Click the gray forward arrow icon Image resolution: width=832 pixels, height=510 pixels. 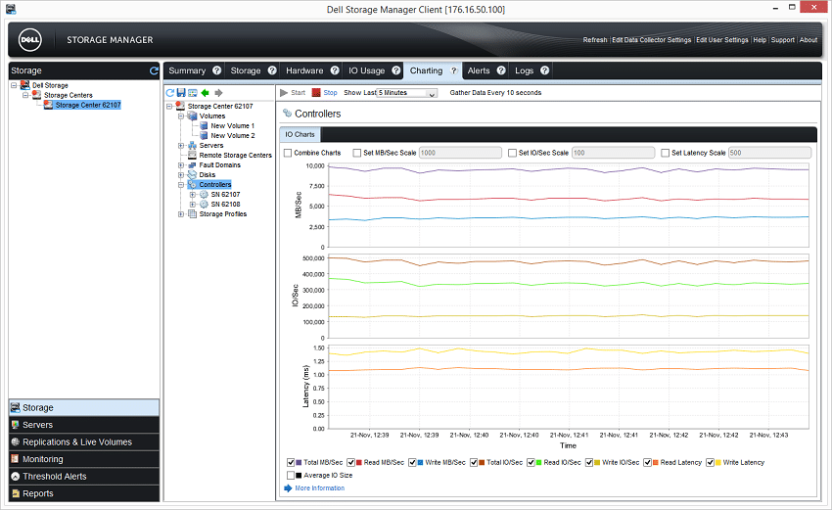click(x=218, y=93)
